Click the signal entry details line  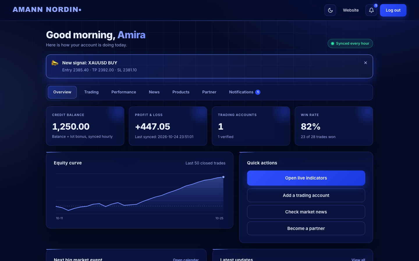click(x=100, y=70)
